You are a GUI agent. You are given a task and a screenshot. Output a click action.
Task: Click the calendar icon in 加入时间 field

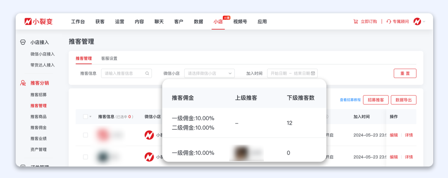pyautogui.click(x=313, y=74)
